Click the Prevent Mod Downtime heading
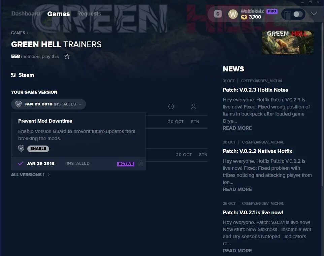 (45, 121)
